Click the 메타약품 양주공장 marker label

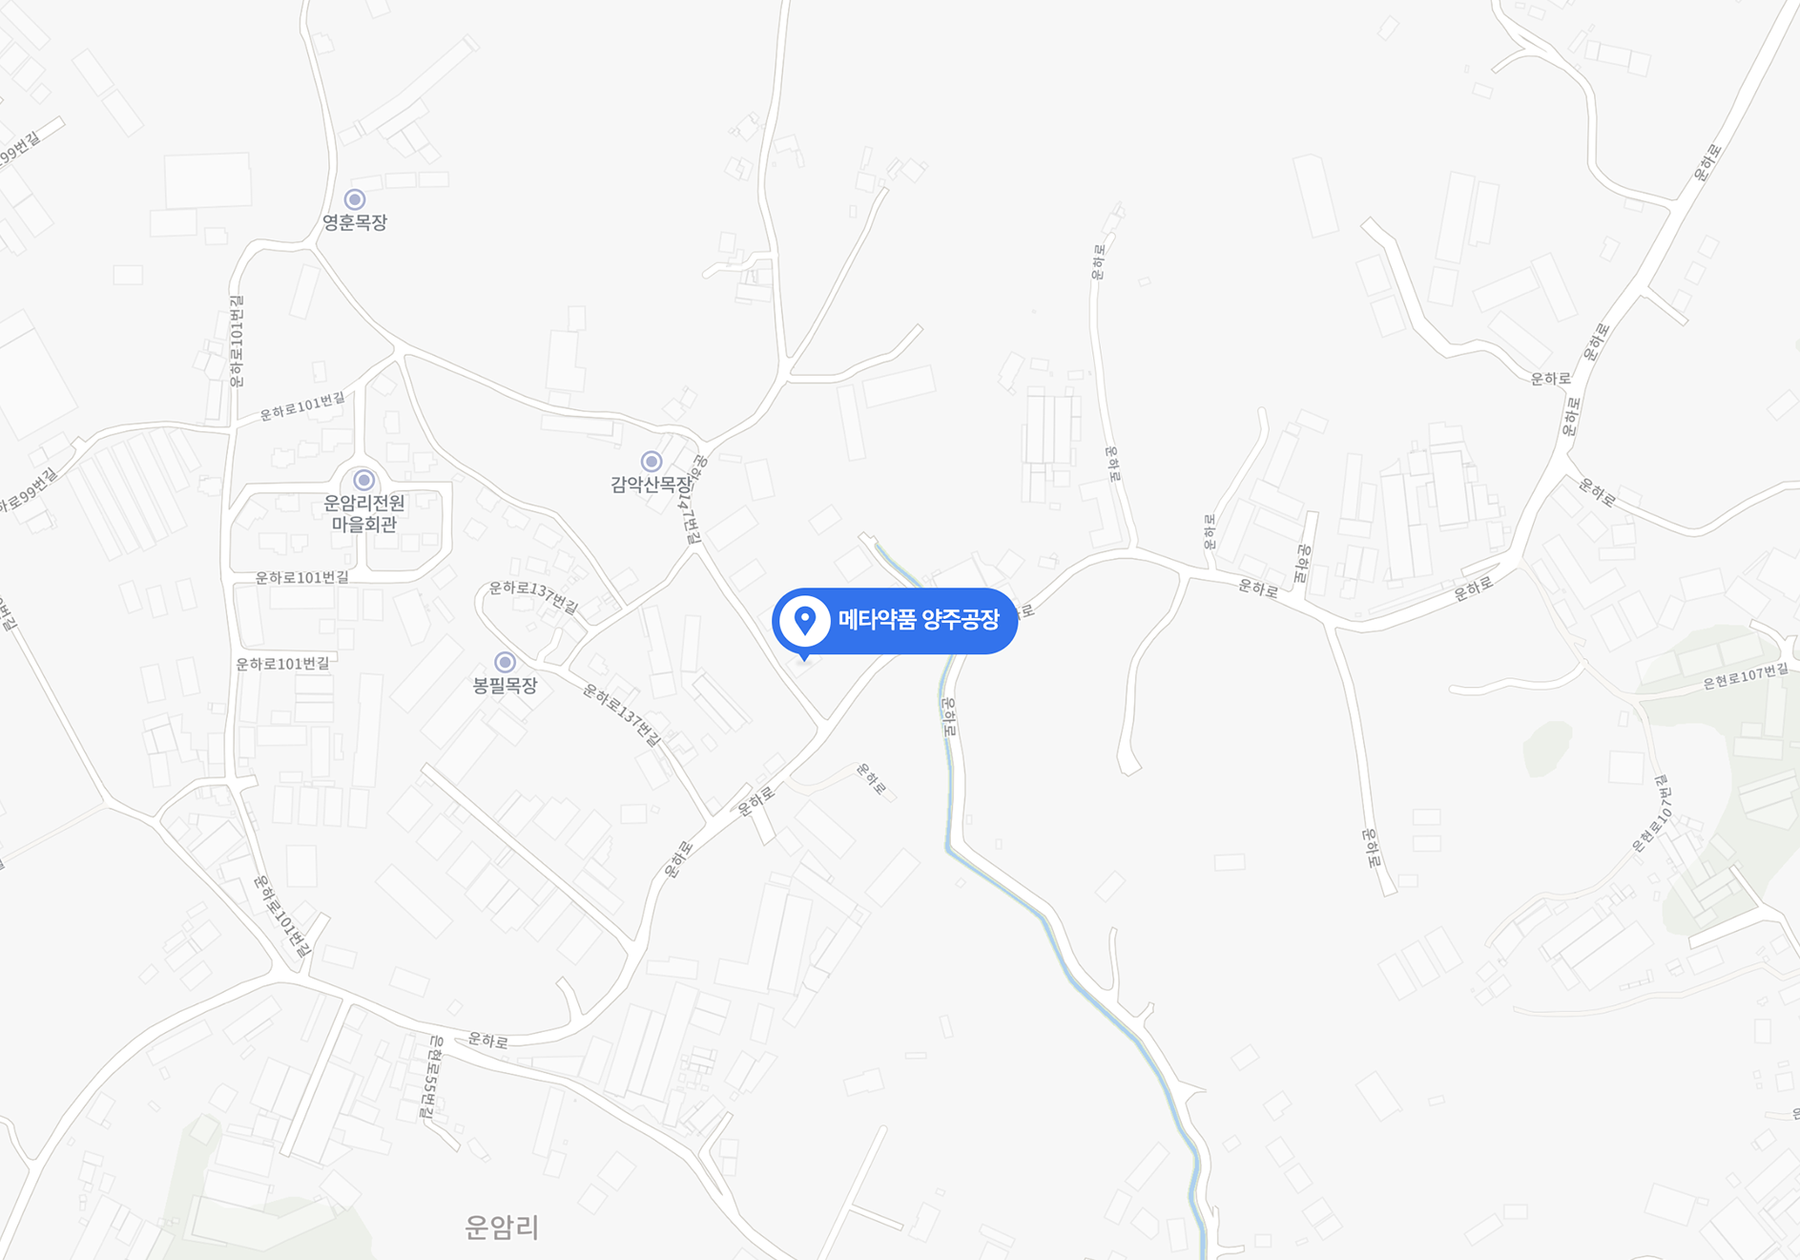(x=919, y=620)
